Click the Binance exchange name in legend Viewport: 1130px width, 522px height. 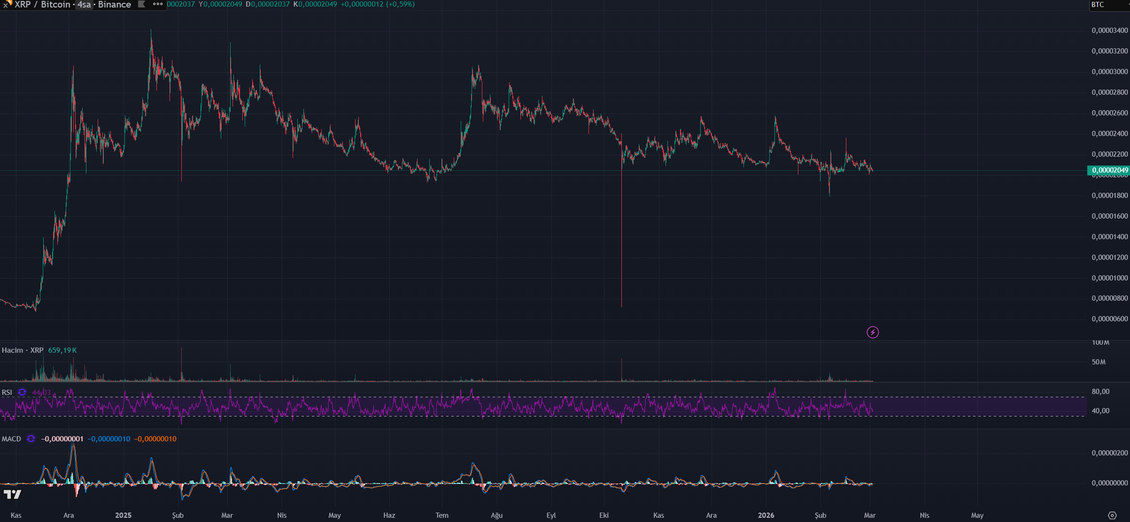114,5
